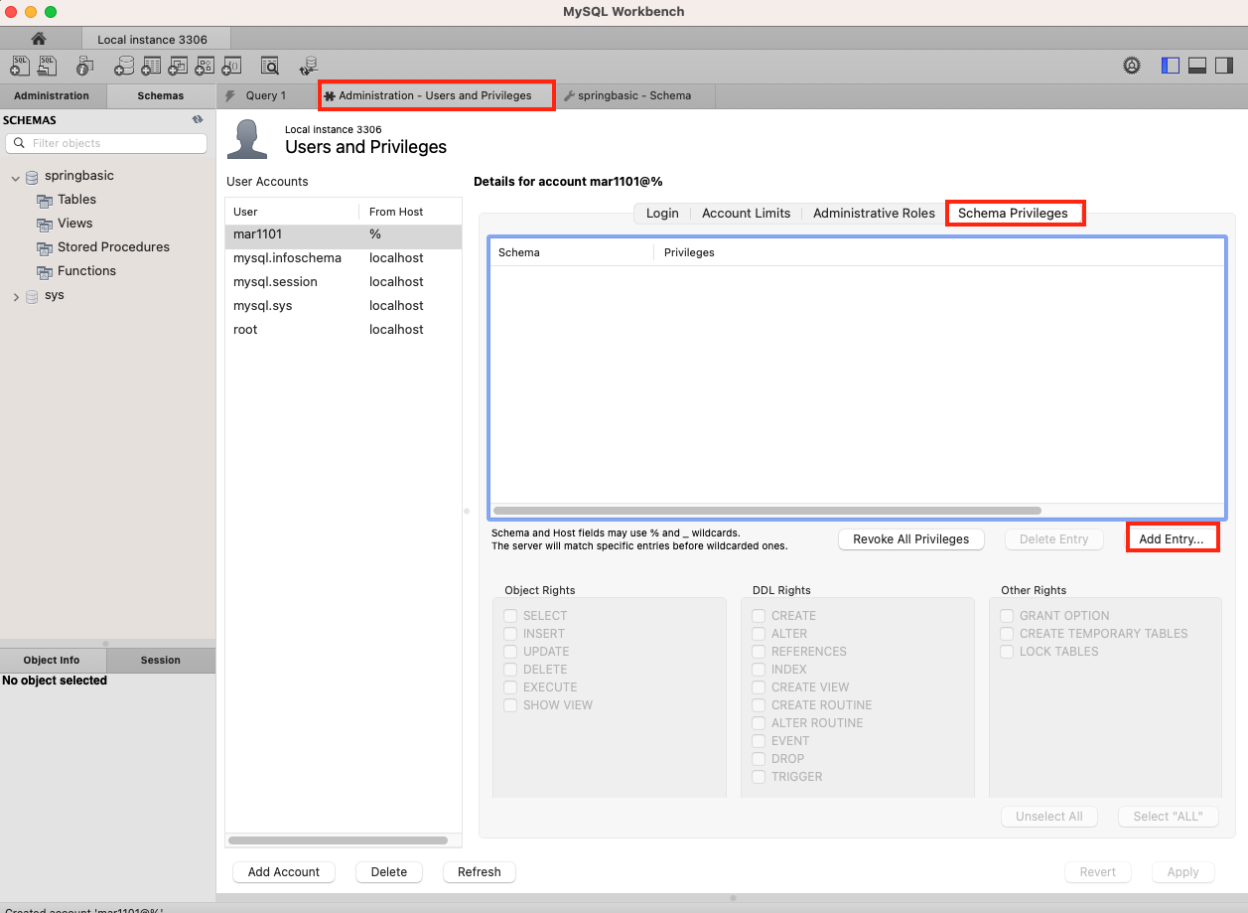Go to the Workbench home screen icon

pyautogui.click(x=39, y=39)
